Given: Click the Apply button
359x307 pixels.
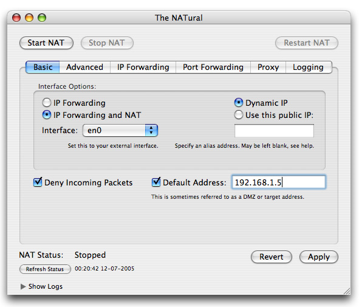Looking at the screenshot, I should pyautogui.click(x=319, y=257).
